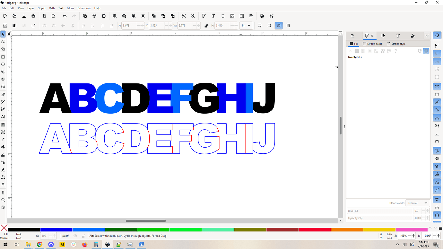Select the Zoom tool from the toolbox
Image resolution: width=443 pixels, height=249 pixels.
pyautogui.click(x=3, y=200)
